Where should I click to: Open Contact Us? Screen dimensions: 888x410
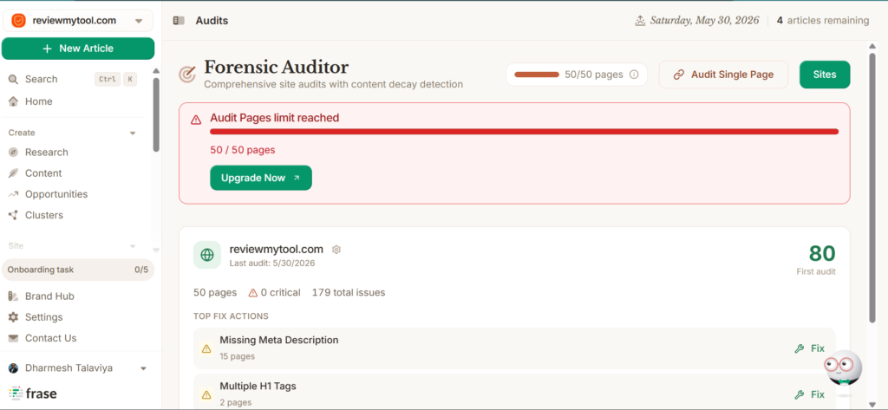coord(50,338)
